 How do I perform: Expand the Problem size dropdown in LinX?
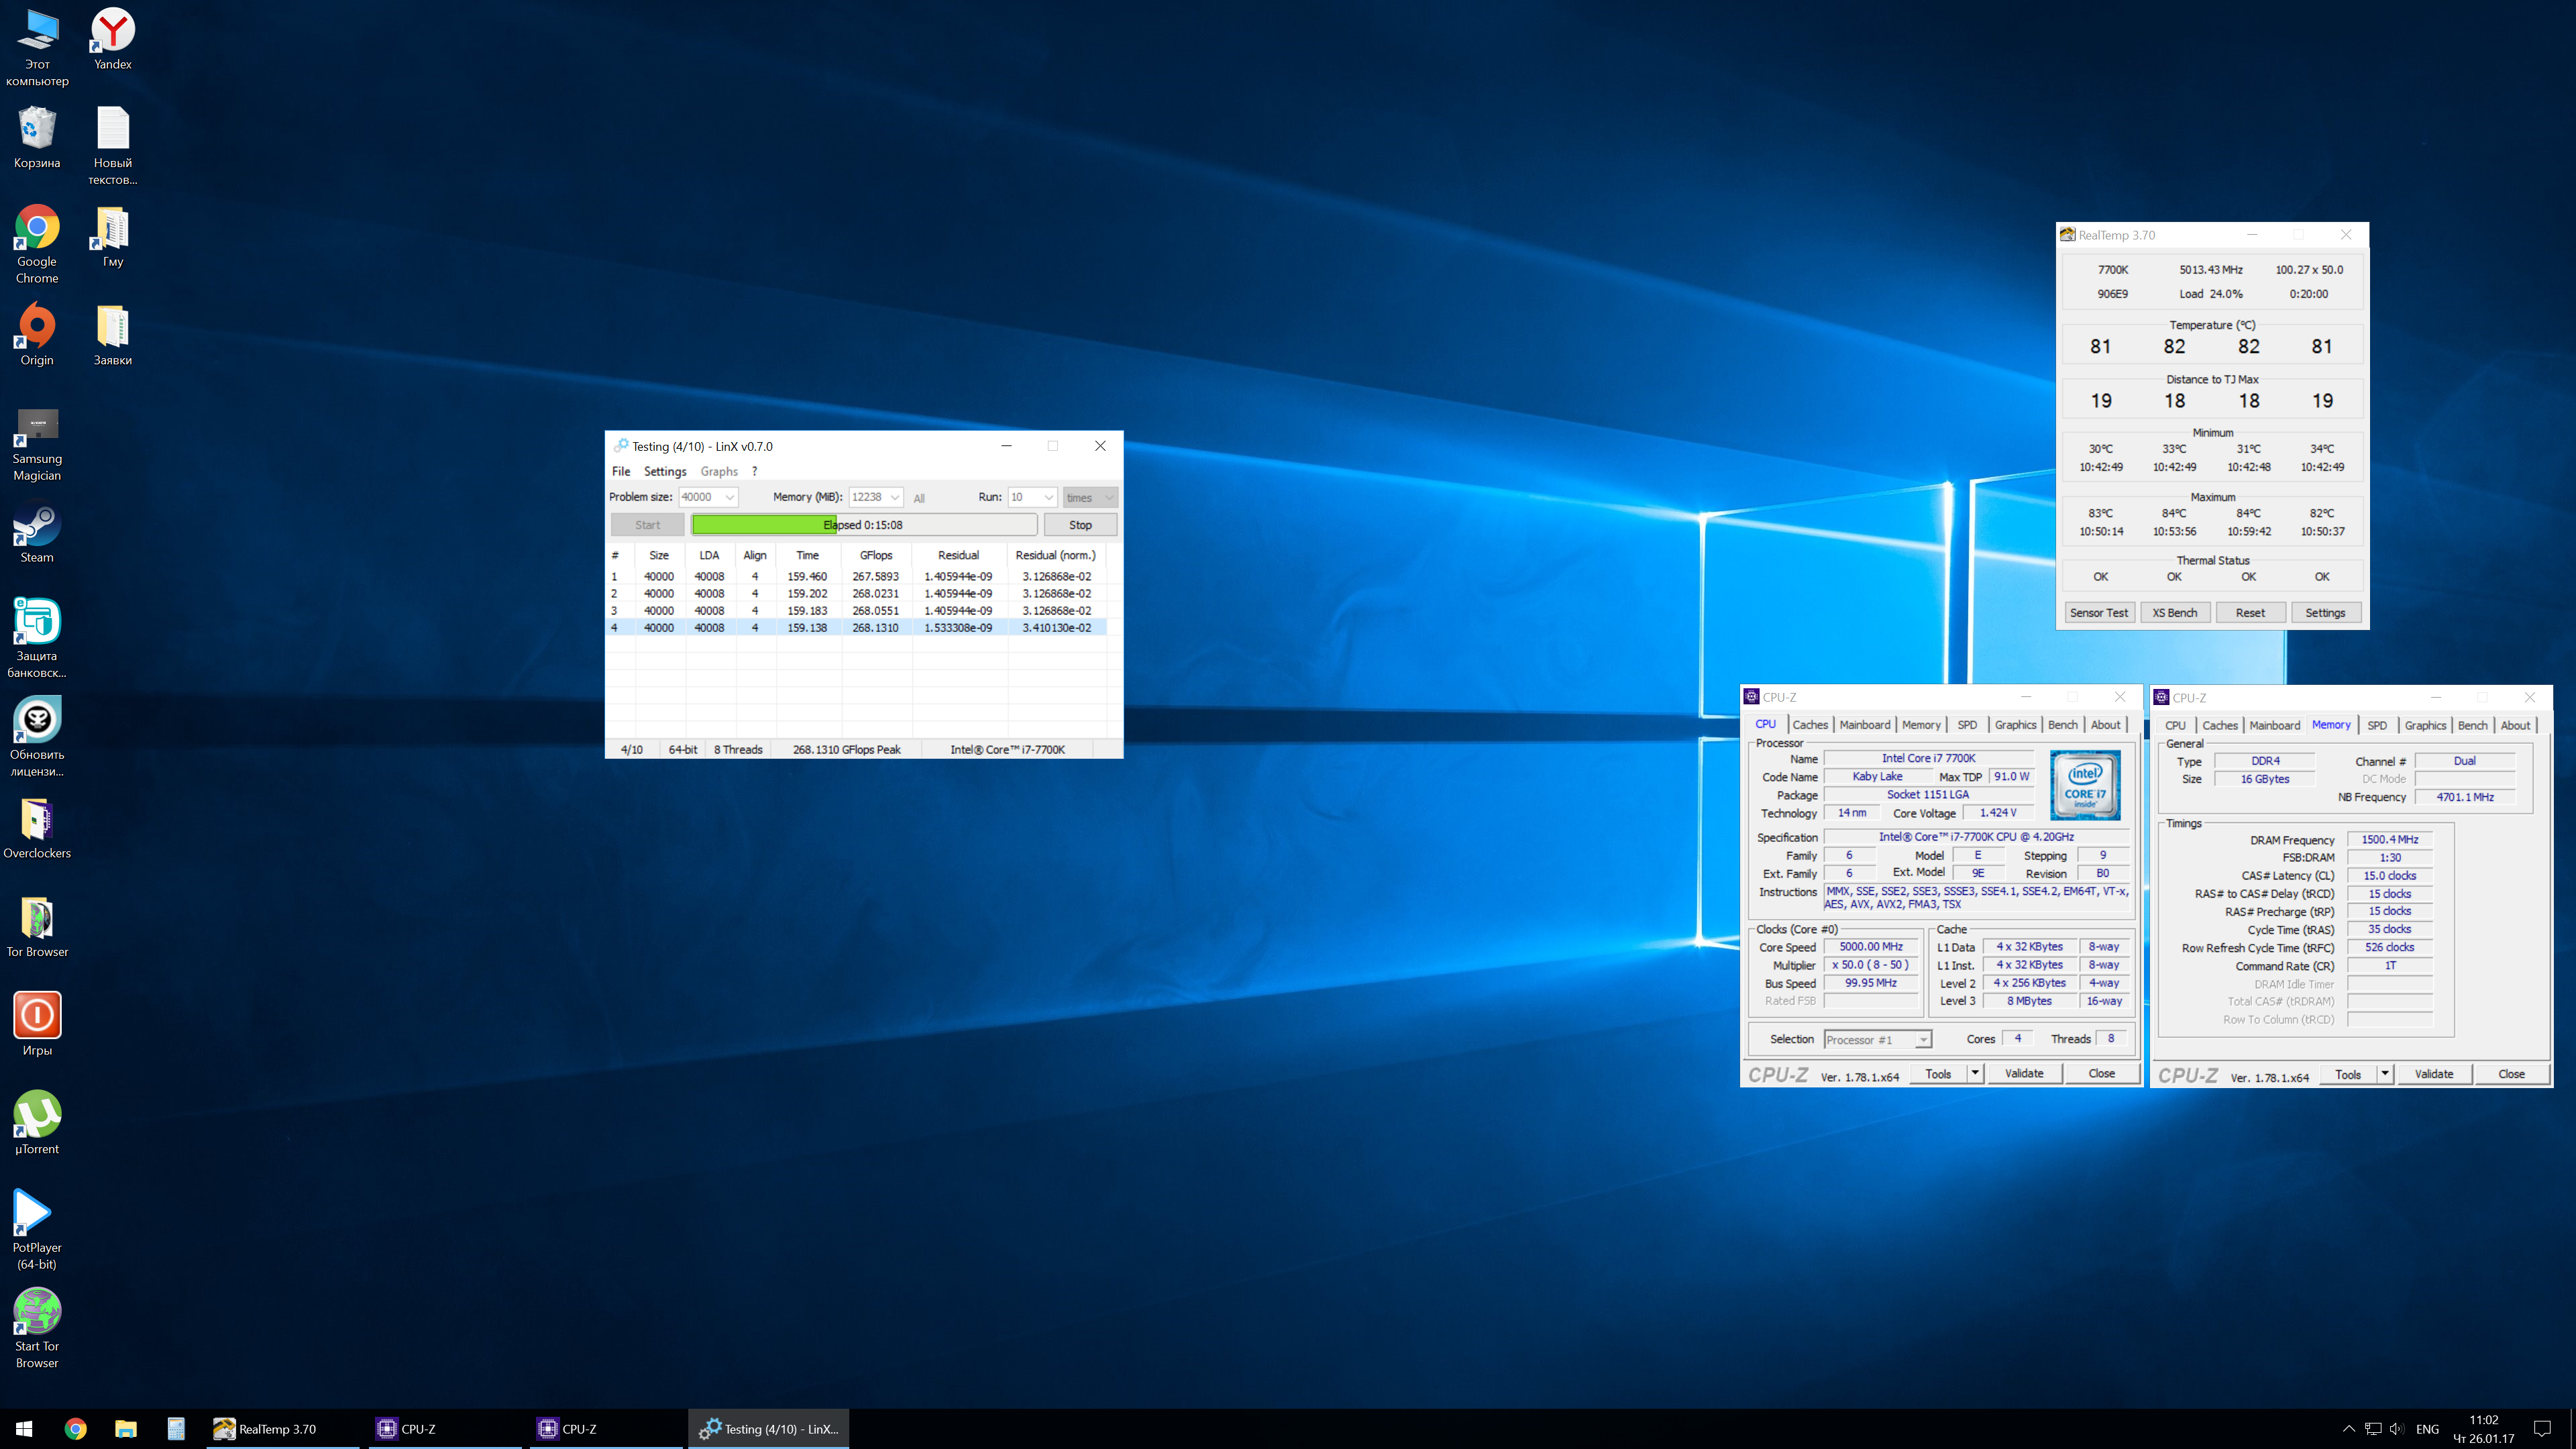click(x=730, y=497)
